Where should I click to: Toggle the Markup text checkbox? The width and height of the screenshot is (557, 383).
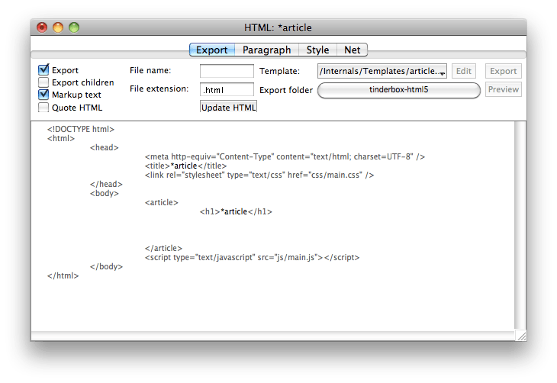(x=43, y=95)
